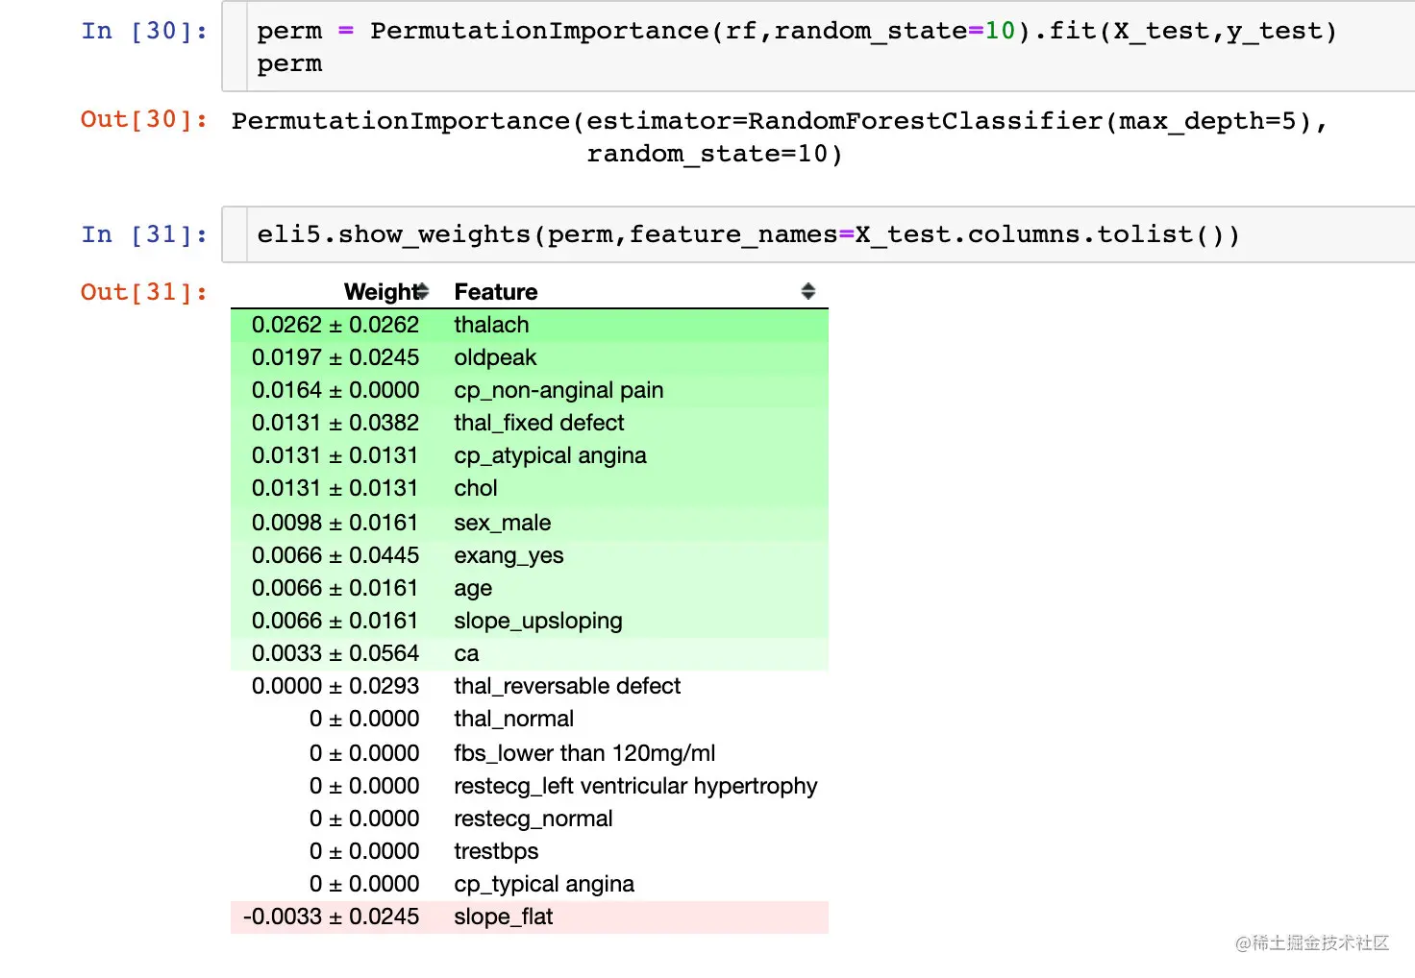Select the age feature row

(x=530, y=588)
